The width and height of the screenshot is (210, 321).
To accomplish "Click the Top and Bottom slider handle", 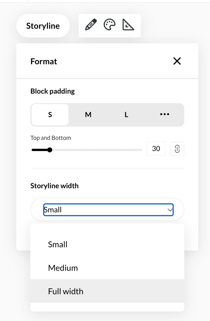I will [50, 150].
